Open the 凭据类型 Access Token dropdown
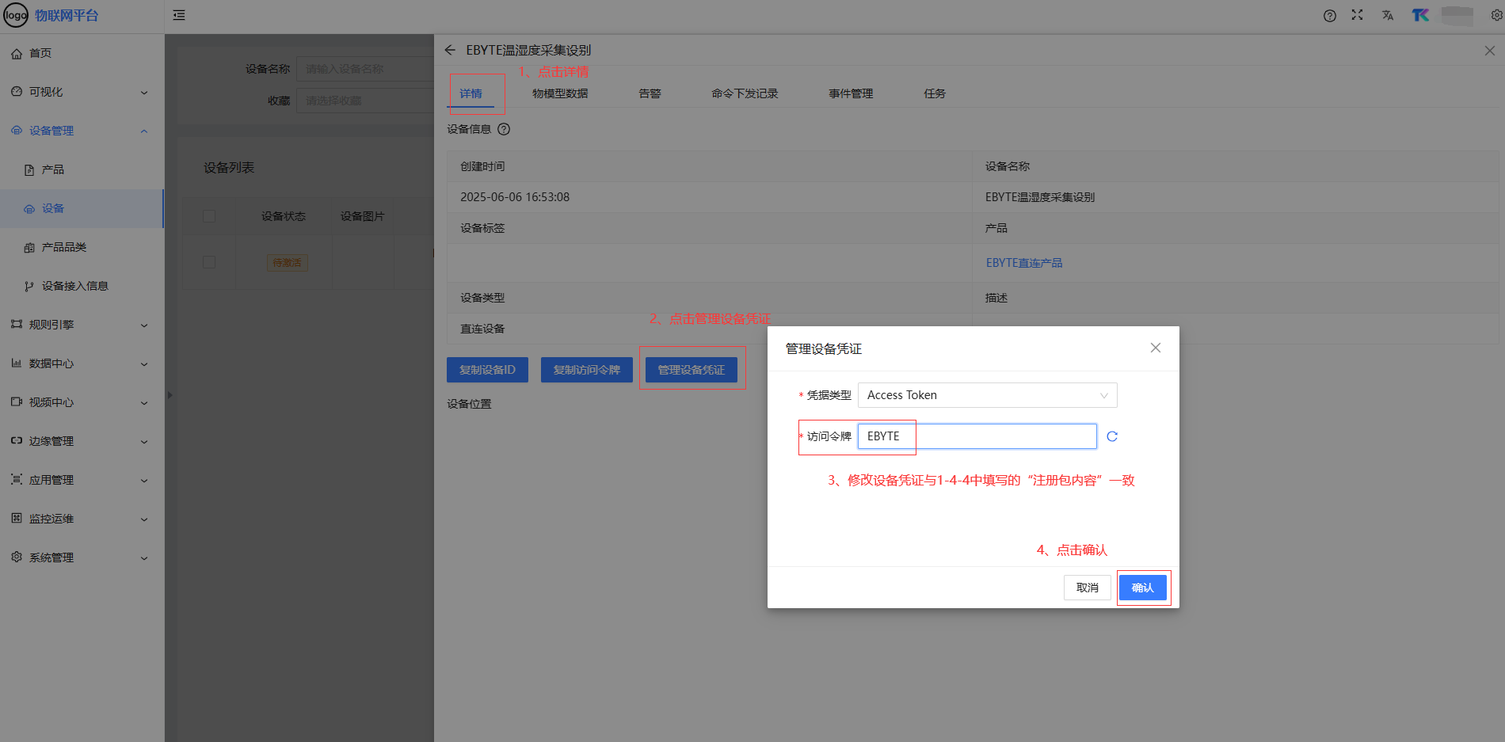Image resolution: width=1505 pixels, height=742 pixels. 987,395
